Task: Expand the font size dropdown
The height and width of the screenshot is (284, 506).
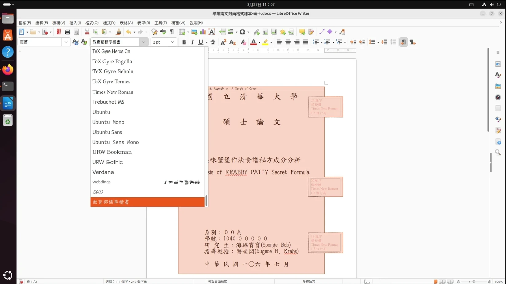Action: click(173, 42)
